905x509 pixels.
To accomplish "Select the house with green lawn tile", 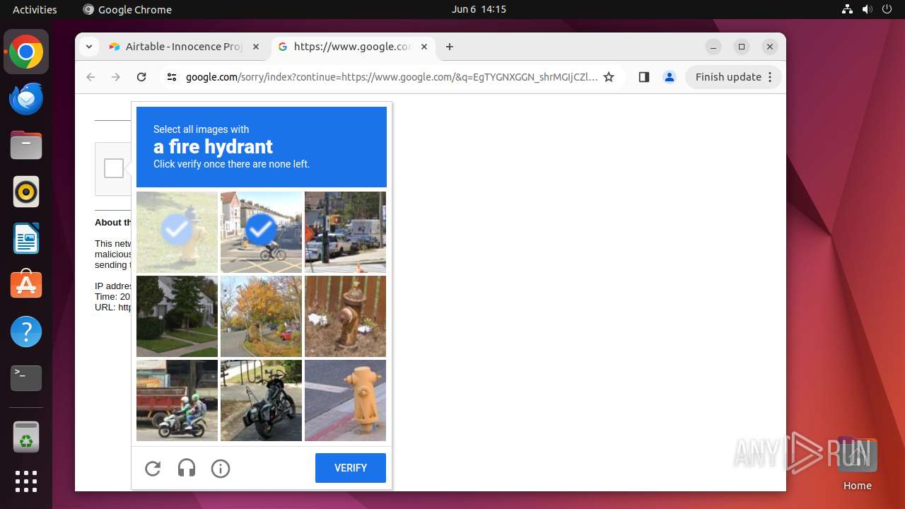I will (x=177, y=316).
